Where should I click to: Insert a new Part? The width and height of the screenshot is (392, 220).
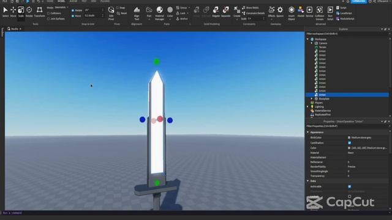(149, 13)
